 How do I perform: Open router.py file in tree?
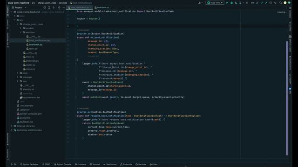coord(29,65)
